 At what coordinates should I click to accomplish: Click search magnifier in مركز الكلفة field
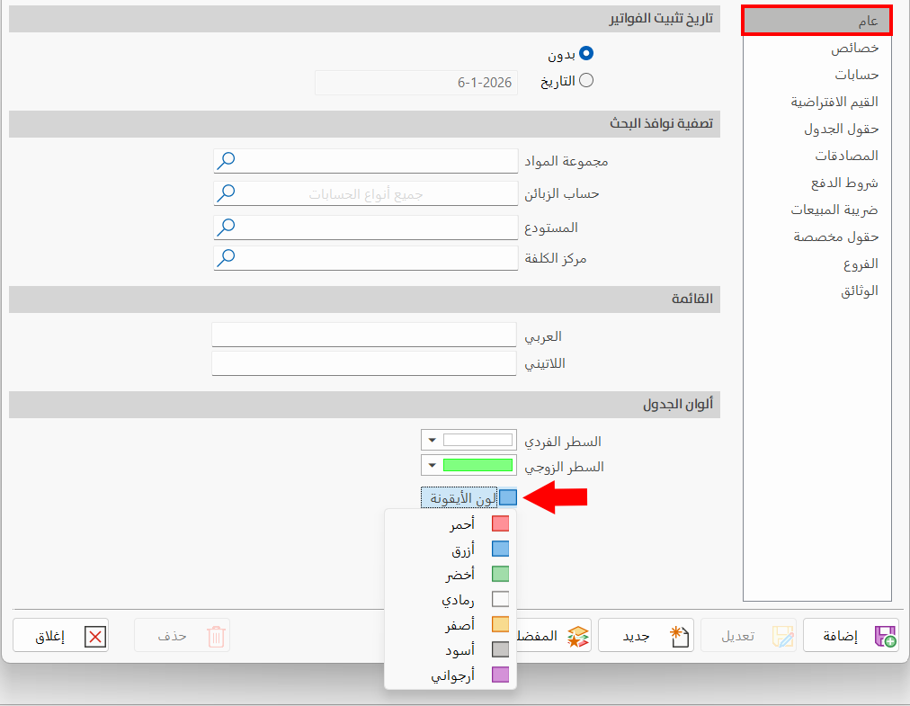[x=225, y=258]
